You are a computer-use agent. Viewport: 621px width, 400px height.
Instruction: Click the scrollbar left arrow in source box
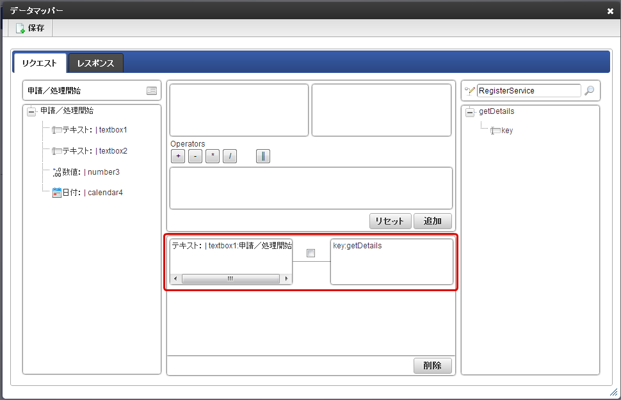pos(175,279)
